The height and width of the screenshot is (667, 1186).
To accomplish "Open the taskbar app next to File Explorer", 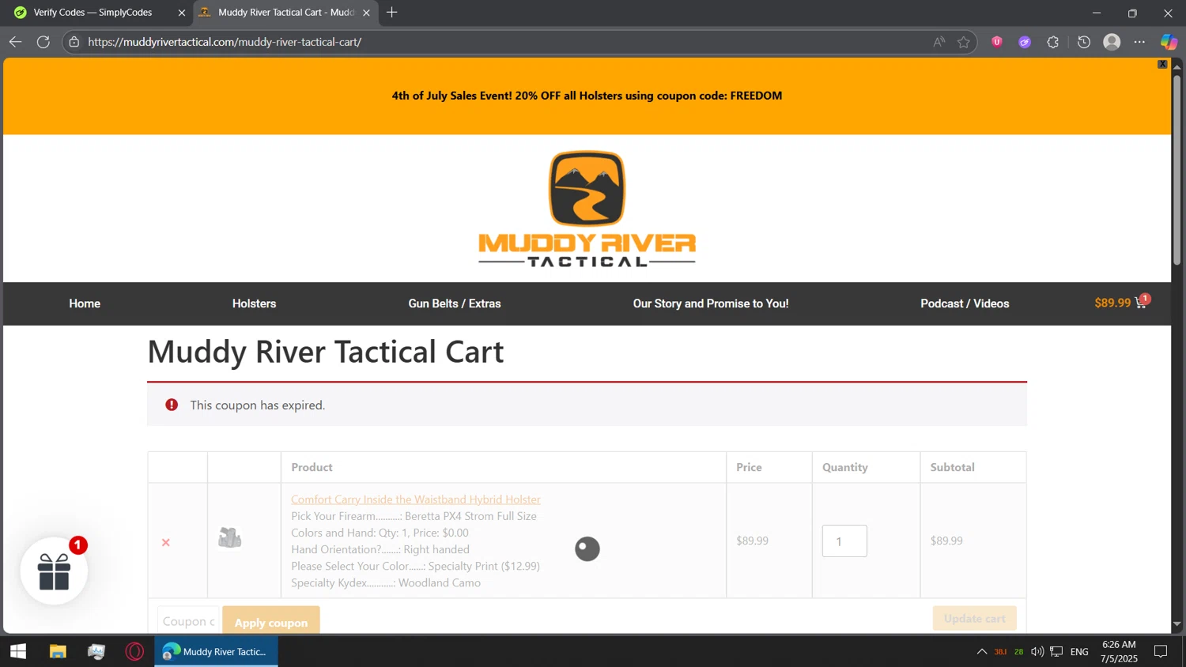I will (x=96, y=651).
